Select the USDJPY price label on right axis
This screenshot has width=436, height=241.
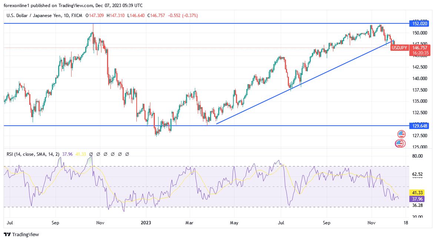click(400, 48)
